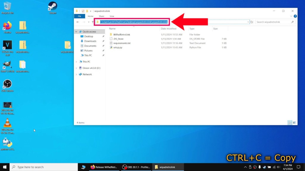
Task: Switch to the View ribbon tab
Action: [112, 16]
